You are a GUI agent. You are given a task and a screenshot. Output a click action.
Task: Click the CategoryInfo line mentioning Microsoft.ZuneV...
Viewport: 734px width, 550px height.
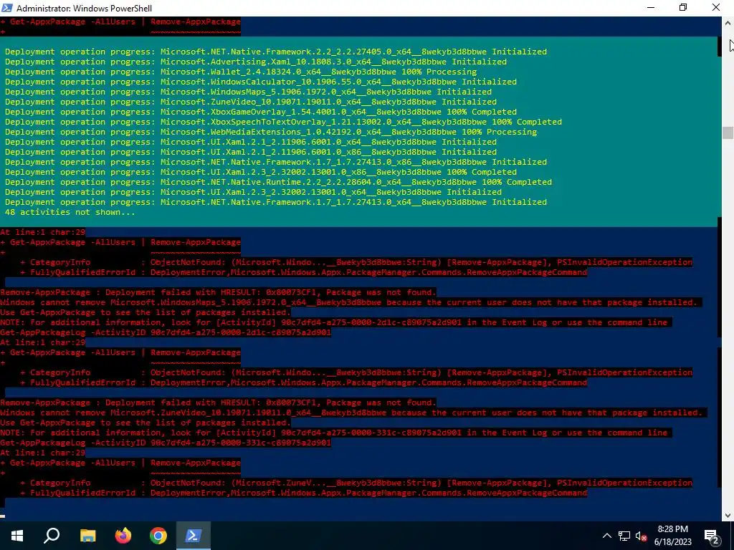pyautogui.click(x=356, y=483)
